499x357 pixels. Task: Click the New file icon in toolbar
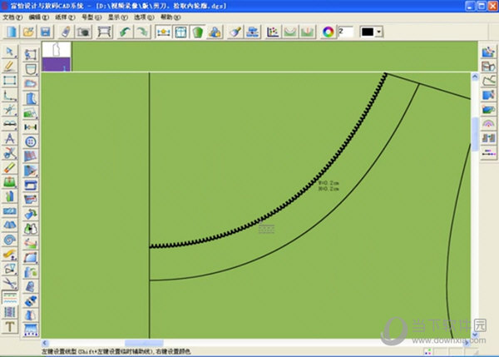pos(12,32)
